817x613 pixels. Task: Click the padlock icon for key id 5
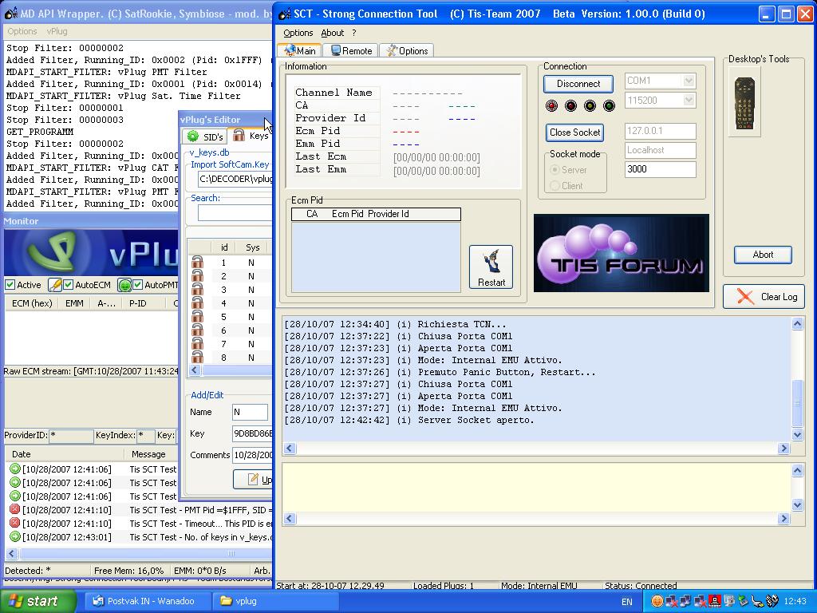(x=198, y=316)
